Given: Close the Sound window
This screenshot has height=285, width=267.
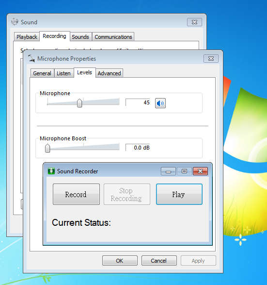Looking at the screenshot, I should 194,22.
